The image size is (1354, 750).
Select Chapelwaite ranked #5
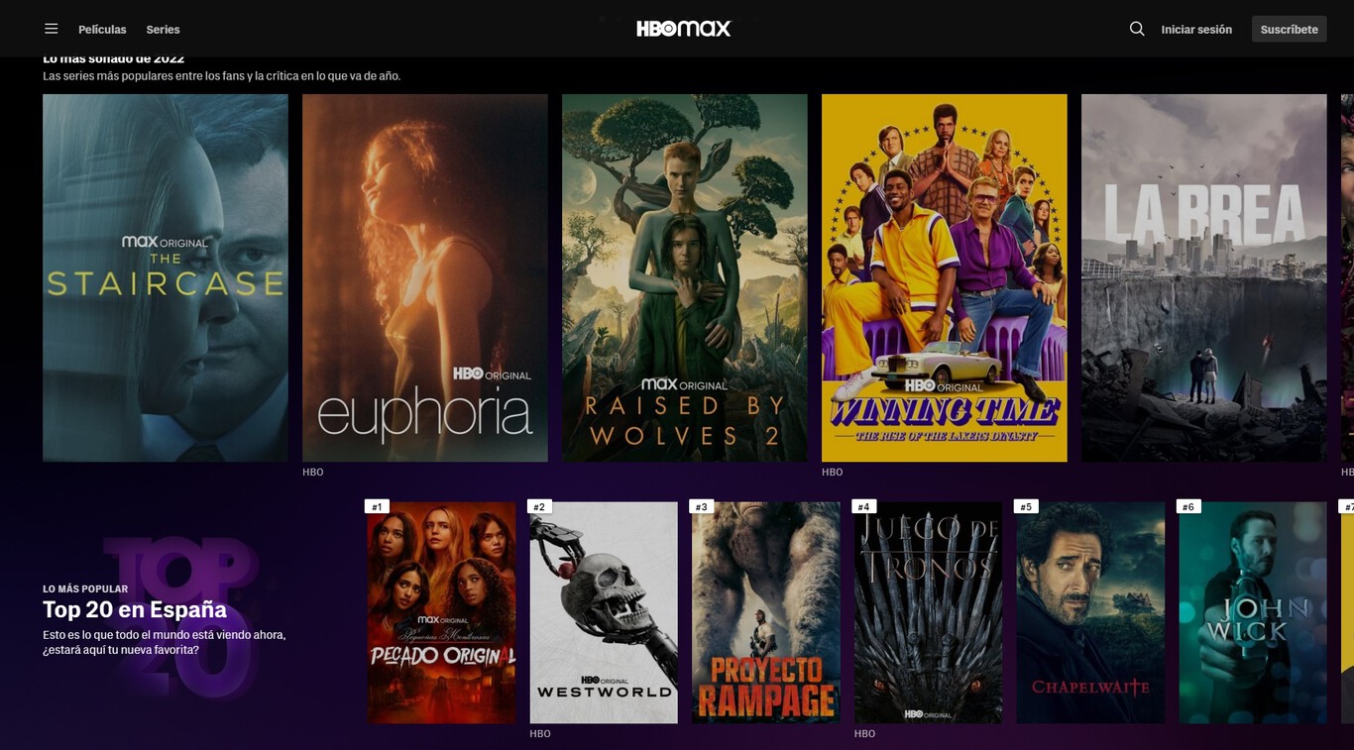[1090, 611]
